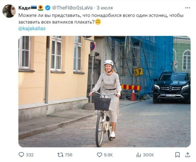This screenshot has width=196, height=162.
Task: Click the 300K views count
Action: coord(148,155)
